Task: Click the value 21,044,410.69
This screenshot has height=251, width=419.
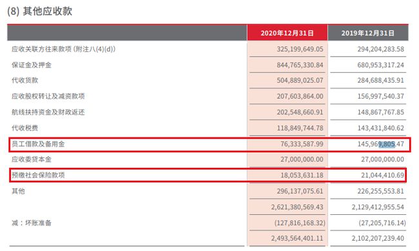Action: pos(382,175)
